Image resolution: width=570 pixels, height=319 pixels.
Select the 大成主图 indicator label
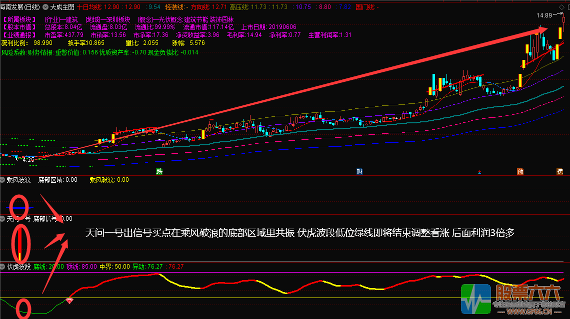click(x=63, y=6)
